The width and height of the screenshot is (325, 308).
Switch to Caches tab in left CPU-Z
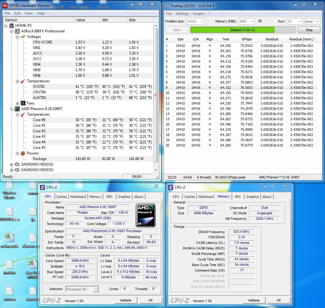coord(61,197)
